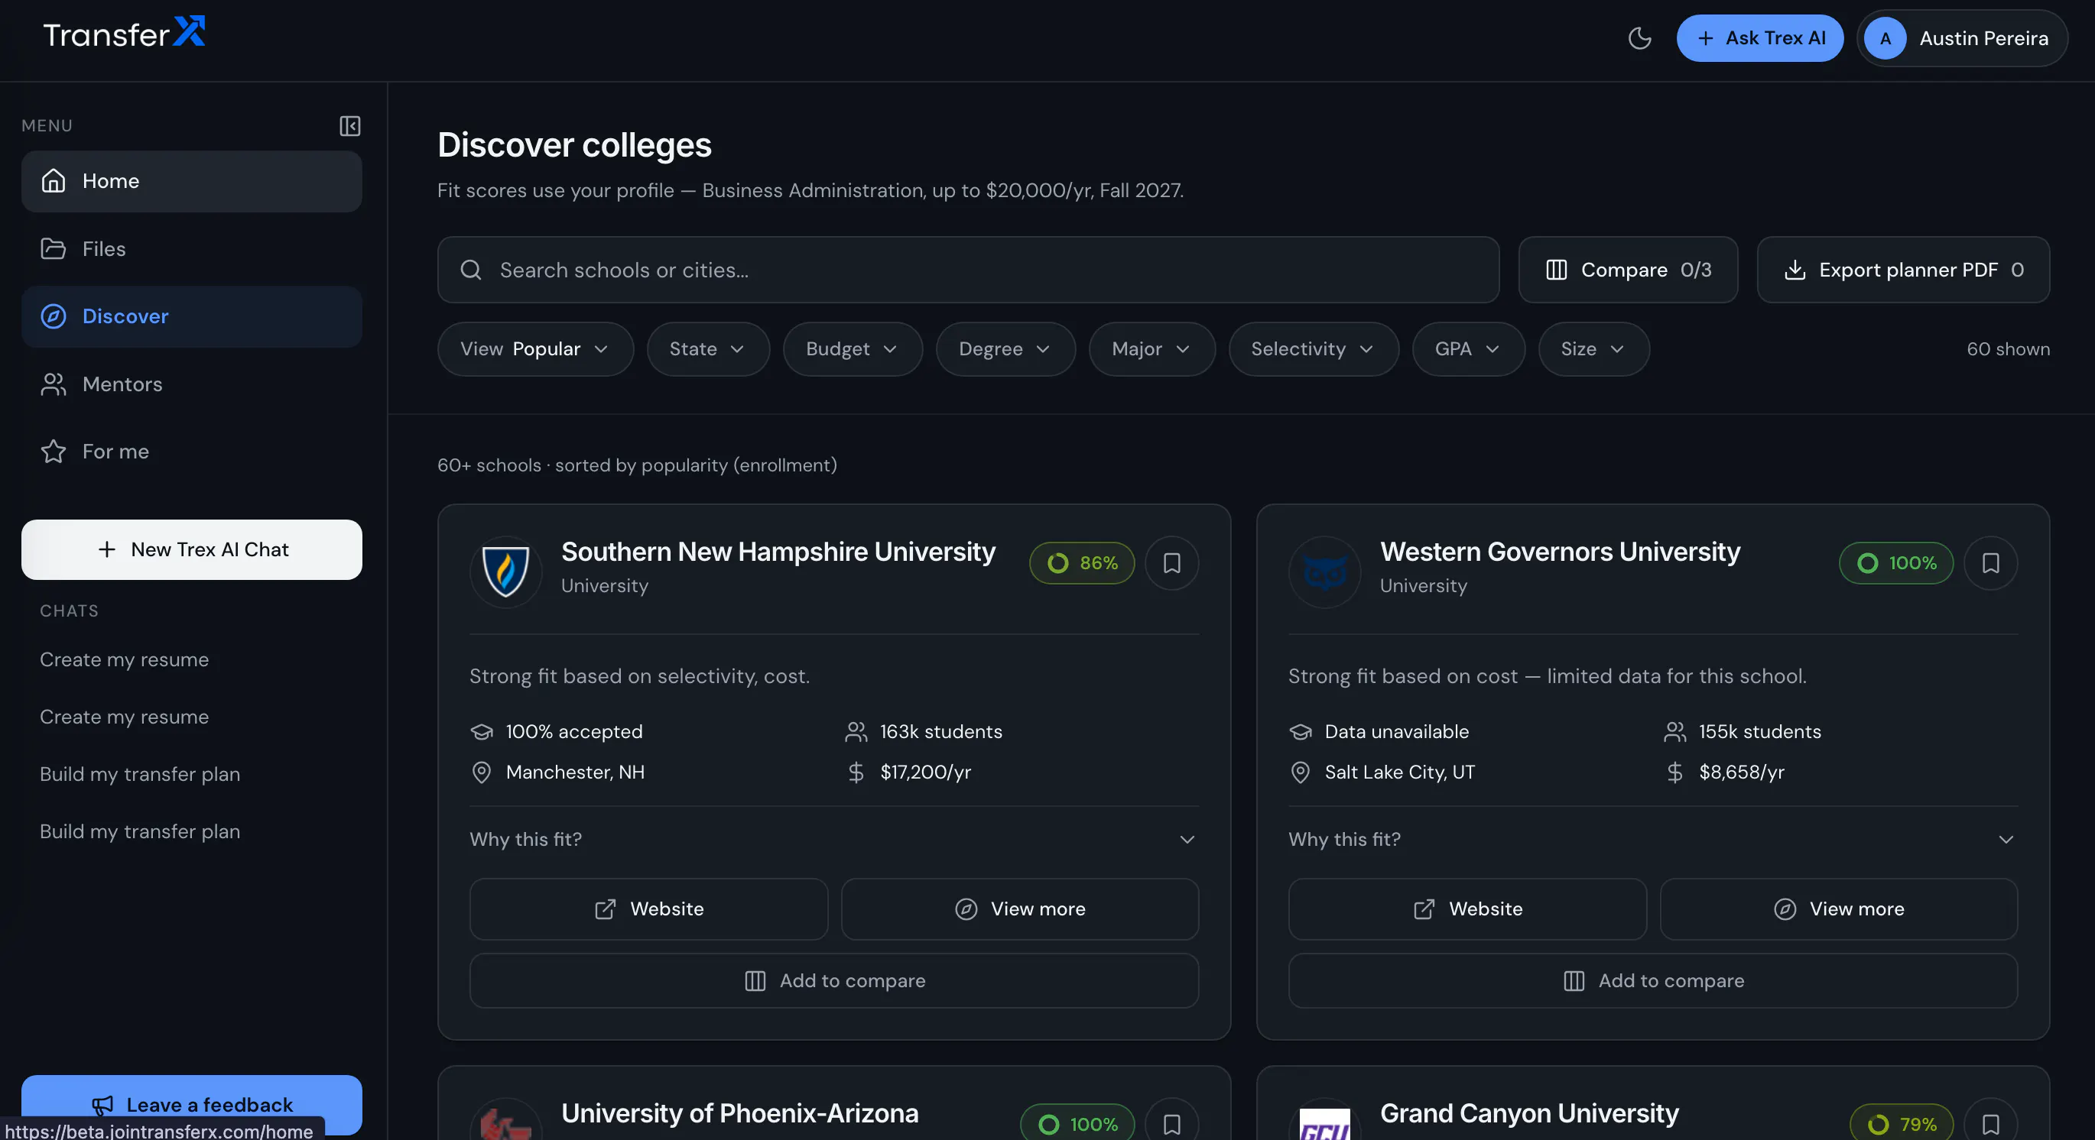
Task: Open Mentors in sidebar
Action: pyautogui.click(x=192, y=384)
